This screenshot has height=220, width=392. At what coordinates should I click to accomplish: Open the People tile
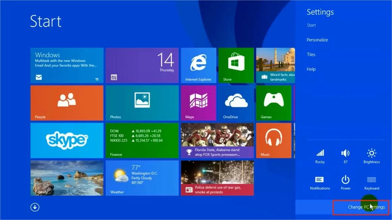67,103
